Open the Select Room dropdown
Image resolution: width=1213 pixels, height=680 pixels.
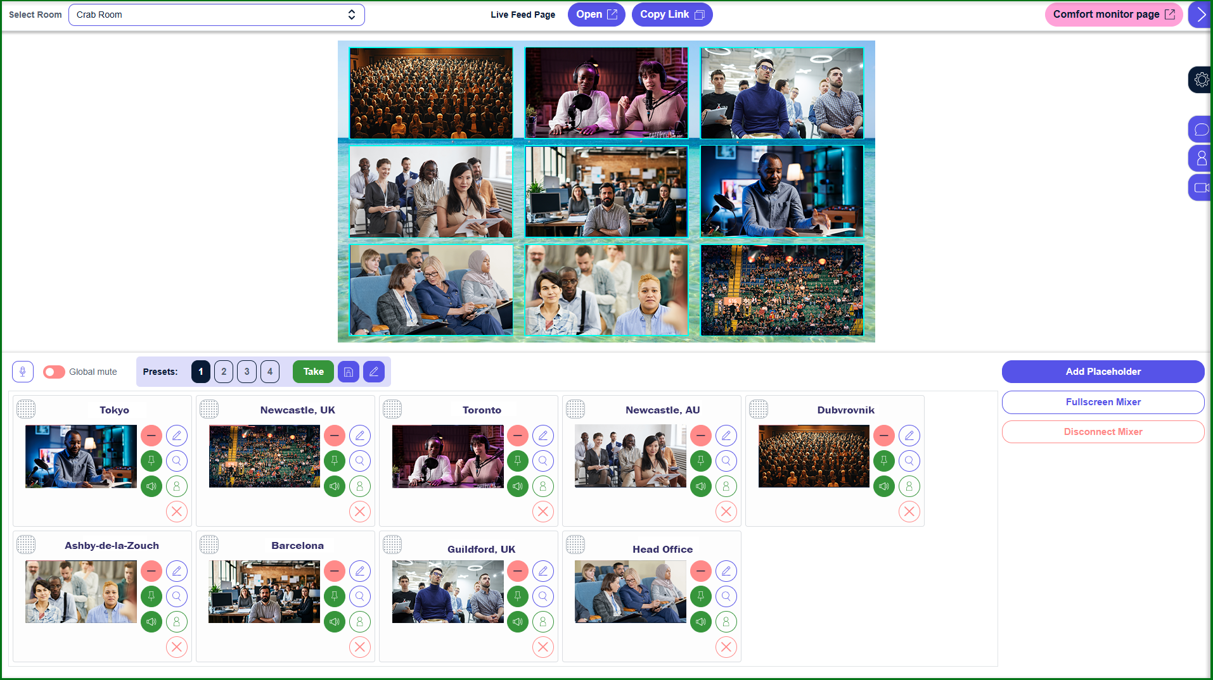click(x=216, y=15)
